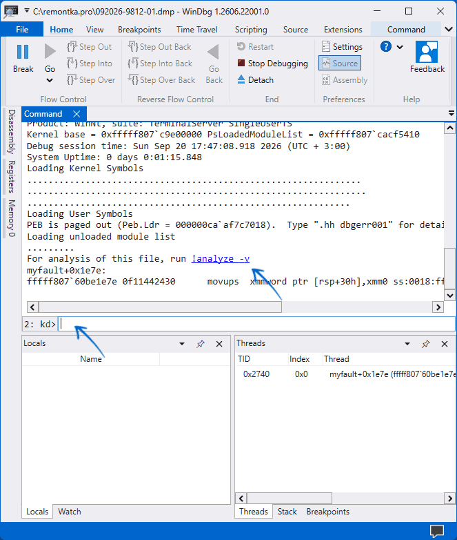
Task: Click the kd> command input field
Action: [x=256, y=324]
